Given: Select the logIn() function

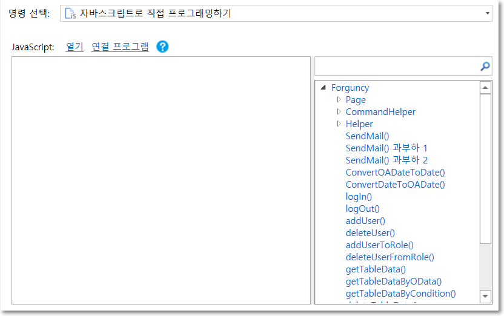Looking at the screenshot, I should tap(359, 197).
